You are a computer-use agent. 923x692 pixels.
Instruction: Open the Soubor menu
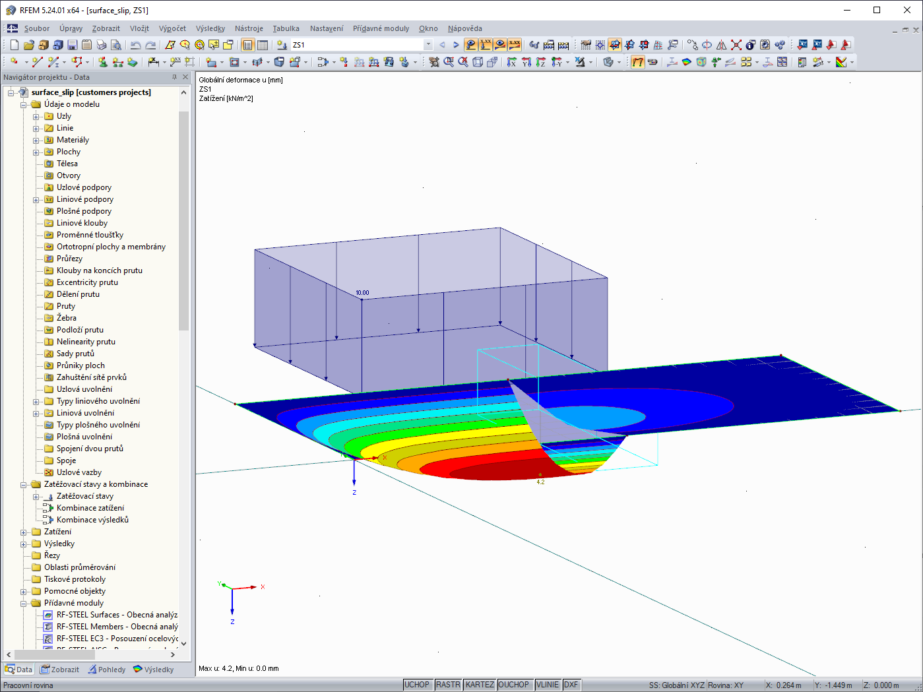click(37, 28)
